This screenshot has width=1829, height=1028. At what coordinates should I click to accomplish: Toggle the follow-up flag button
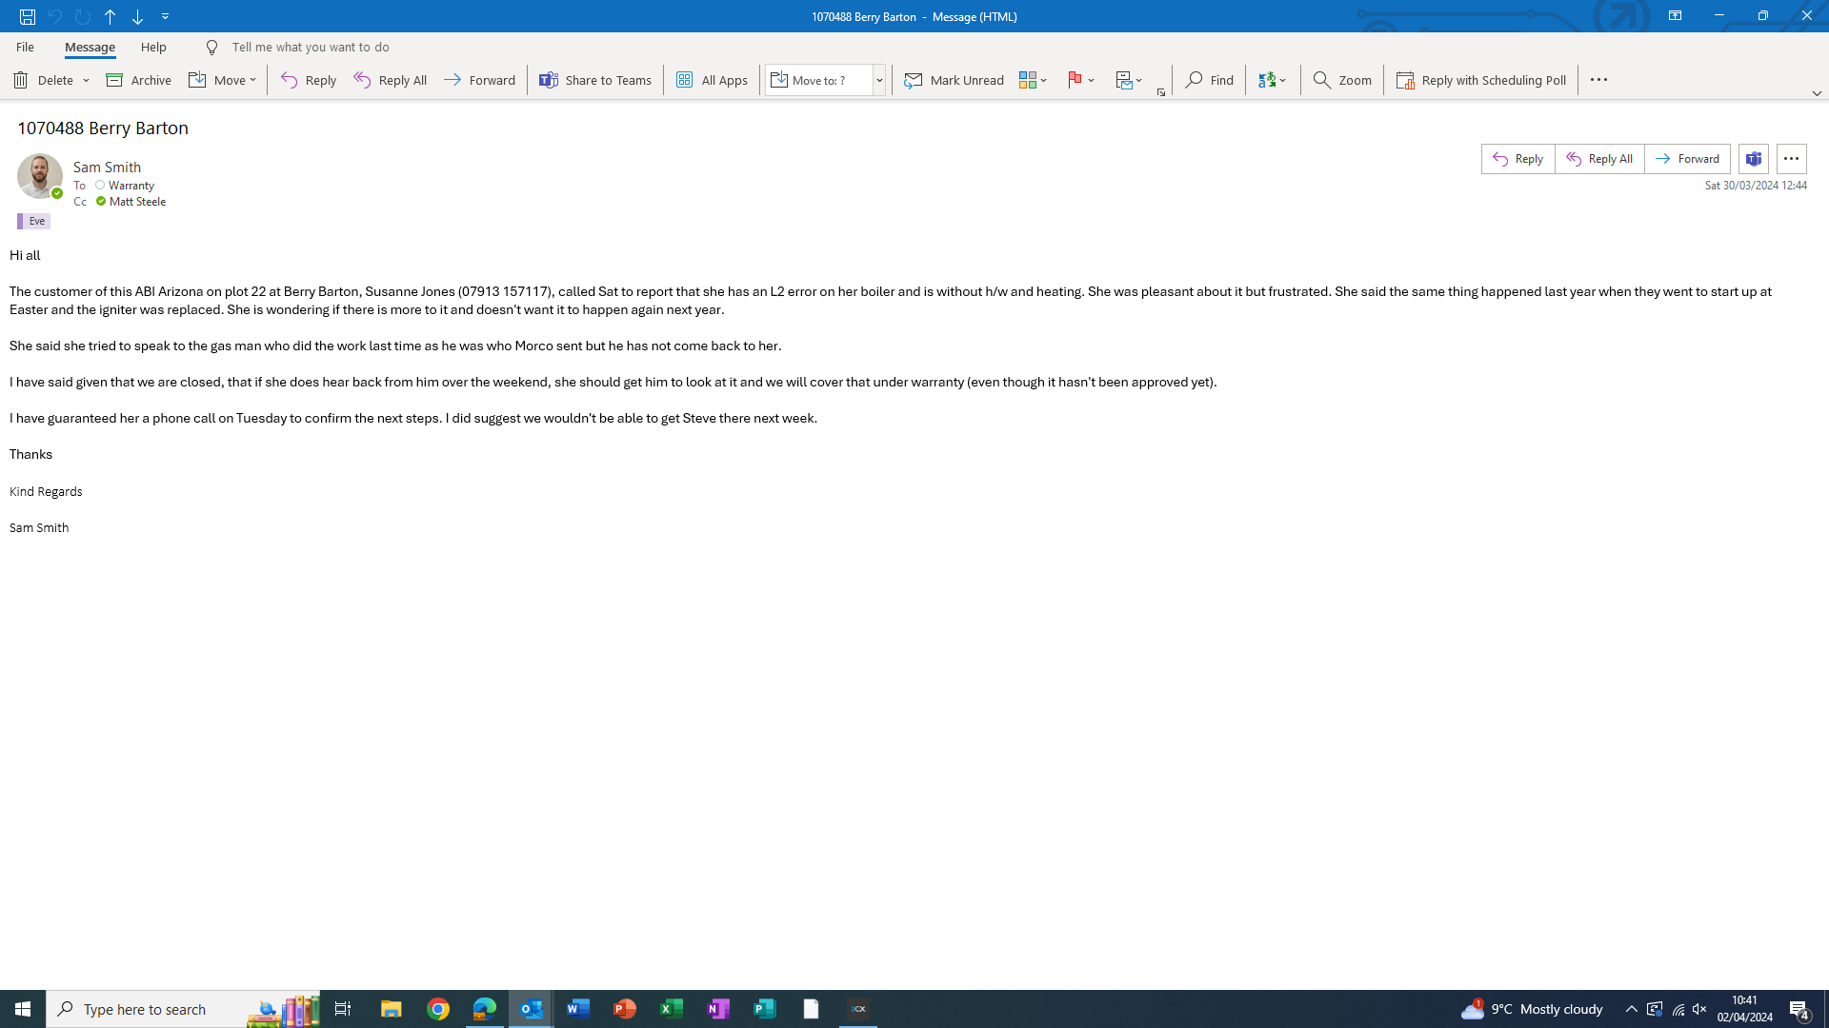(1075, 80)
